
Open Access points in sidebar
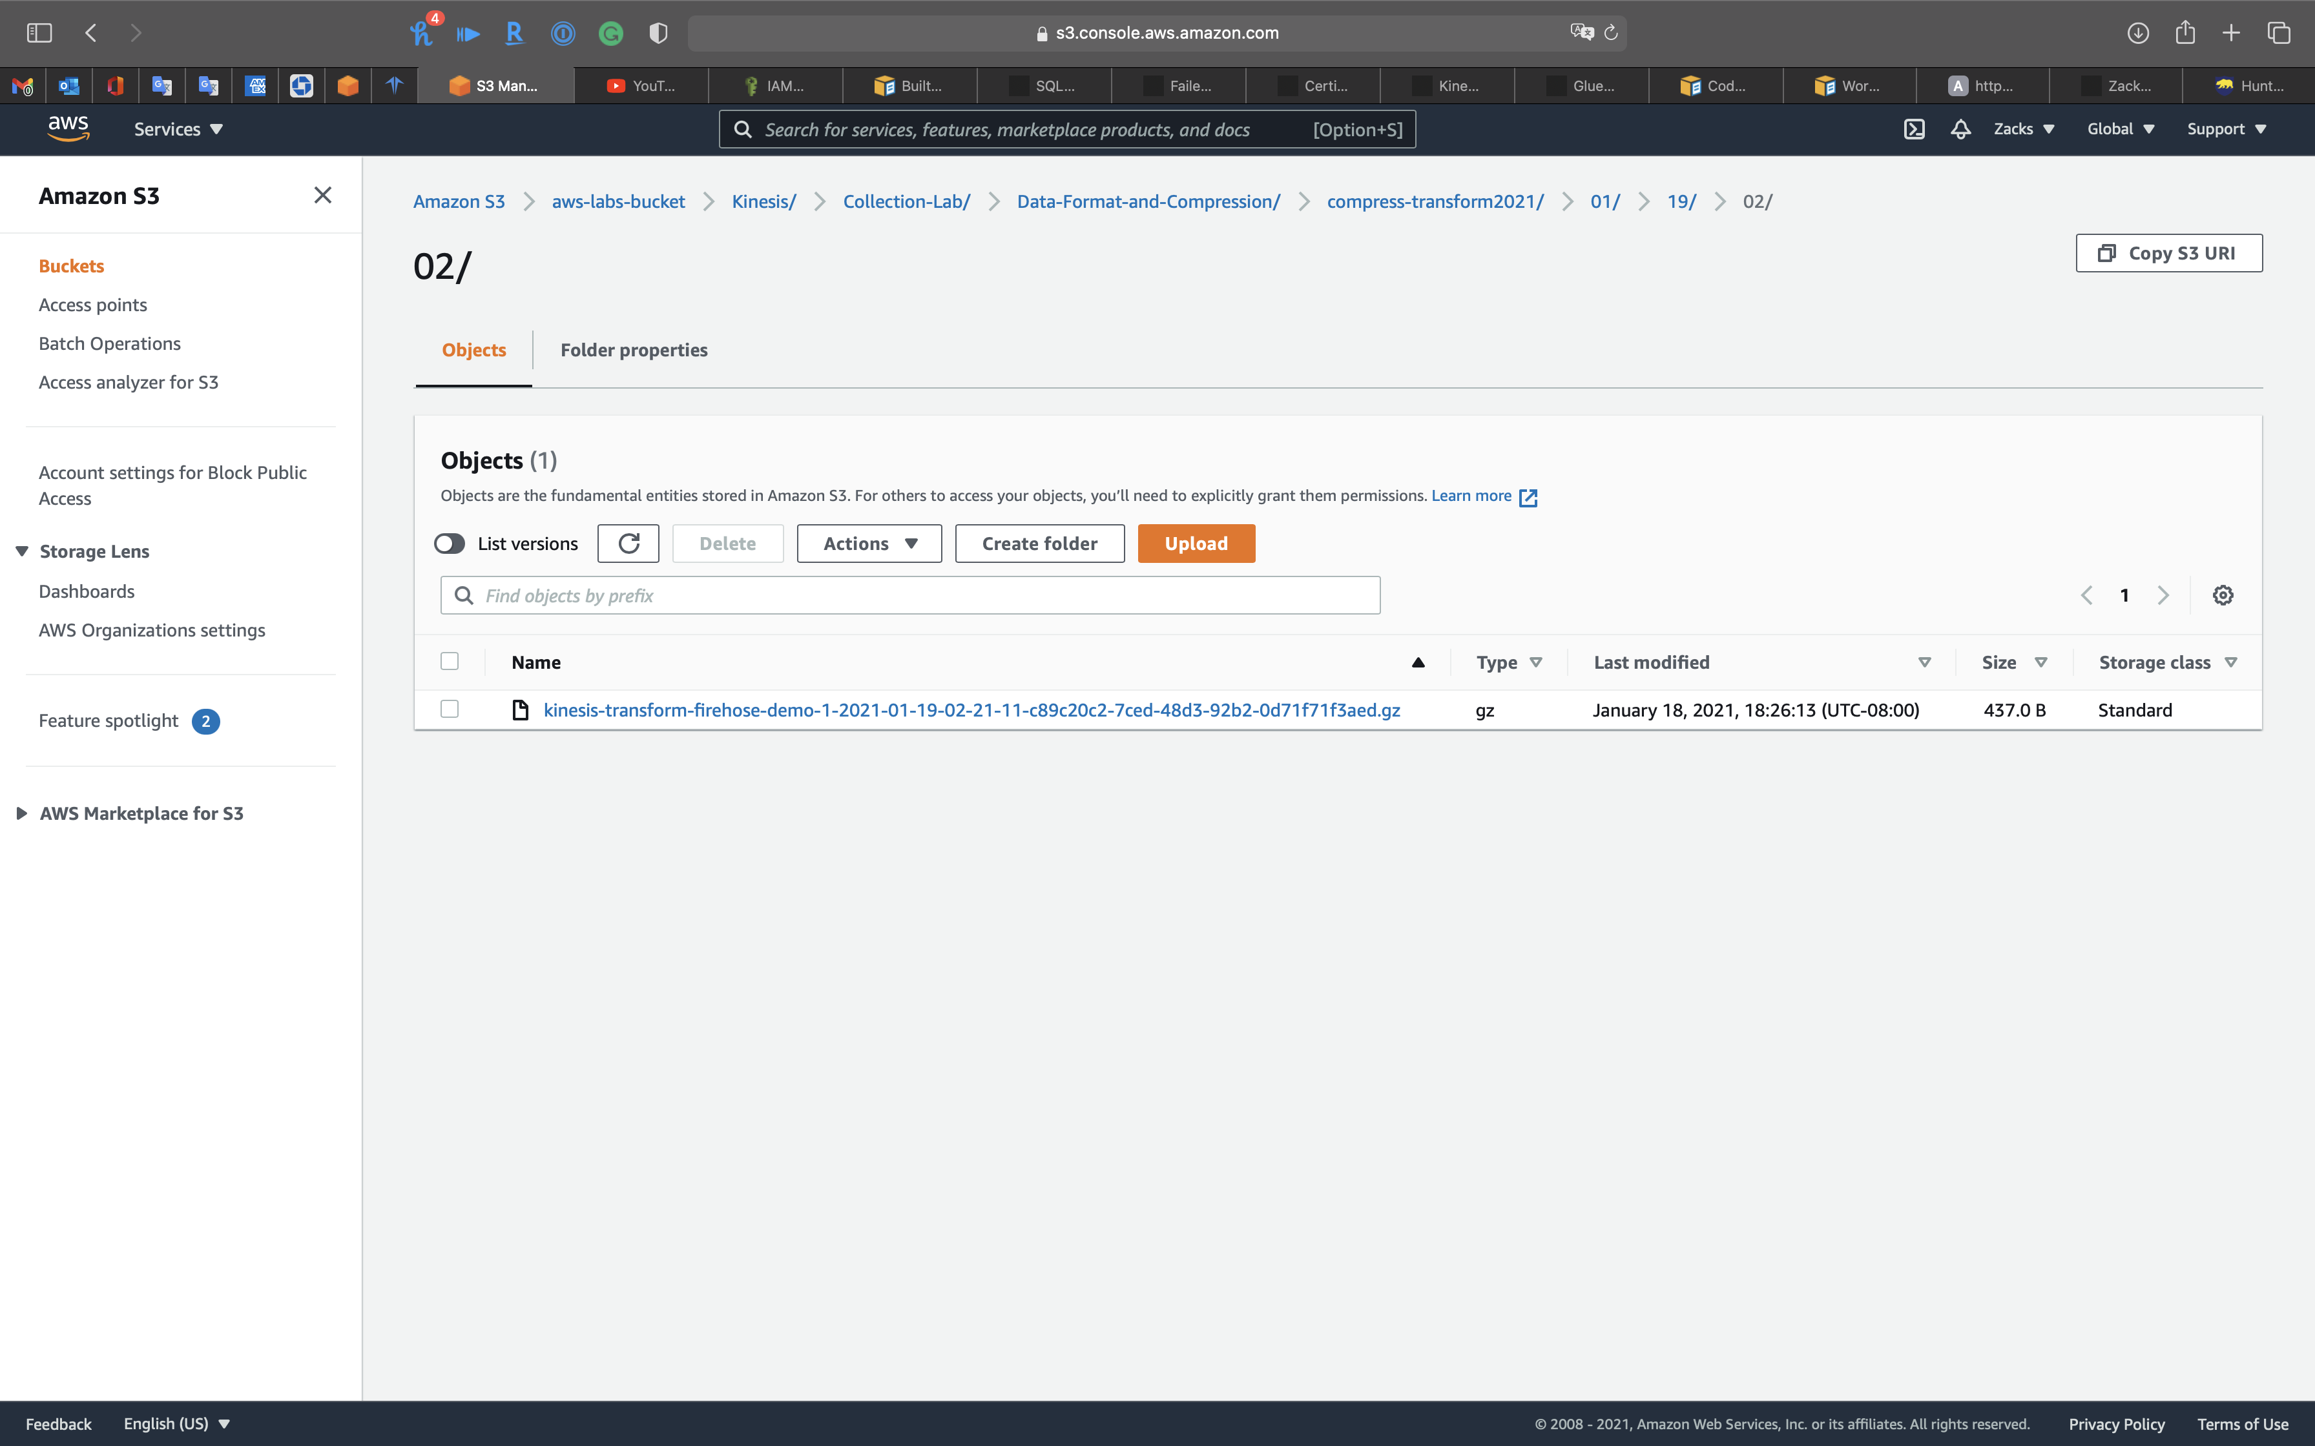point(93,305)
